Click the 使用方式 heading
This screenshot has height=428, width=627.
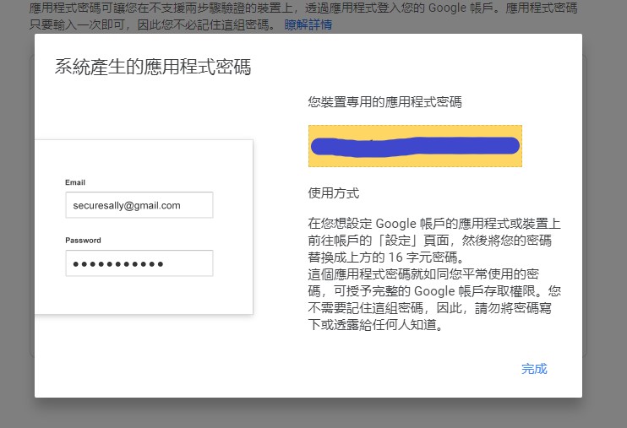click(x=334, y=193)
